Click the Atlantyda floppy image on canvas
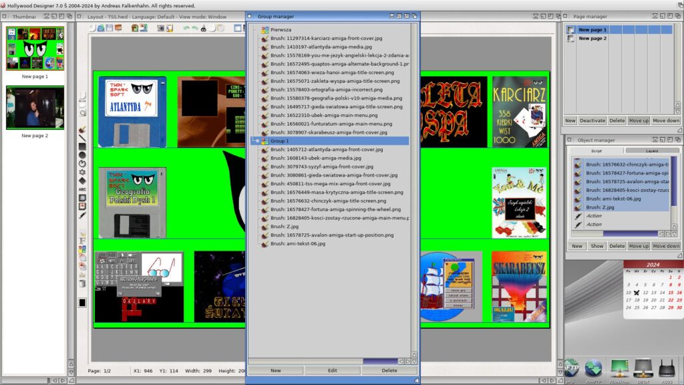684x385 pixels. 132,112
